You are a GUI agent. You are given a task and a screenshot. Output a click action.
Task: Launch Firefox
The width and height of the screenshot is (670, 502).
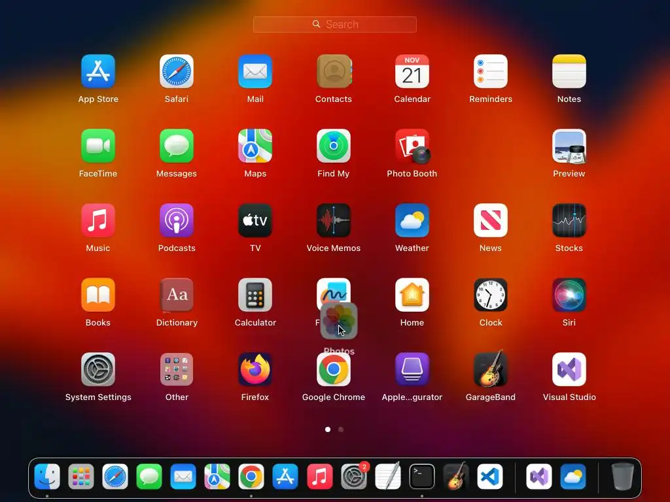[255, 369]
